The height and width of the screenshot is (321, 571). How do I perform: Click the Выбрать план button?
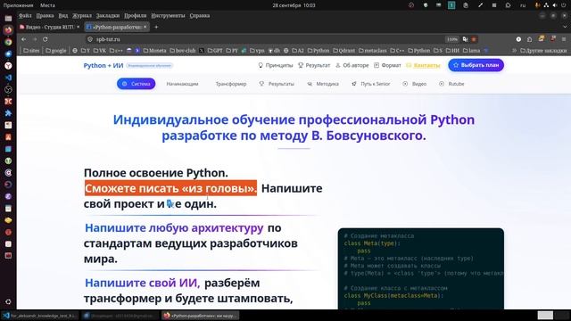click(476, 65)
